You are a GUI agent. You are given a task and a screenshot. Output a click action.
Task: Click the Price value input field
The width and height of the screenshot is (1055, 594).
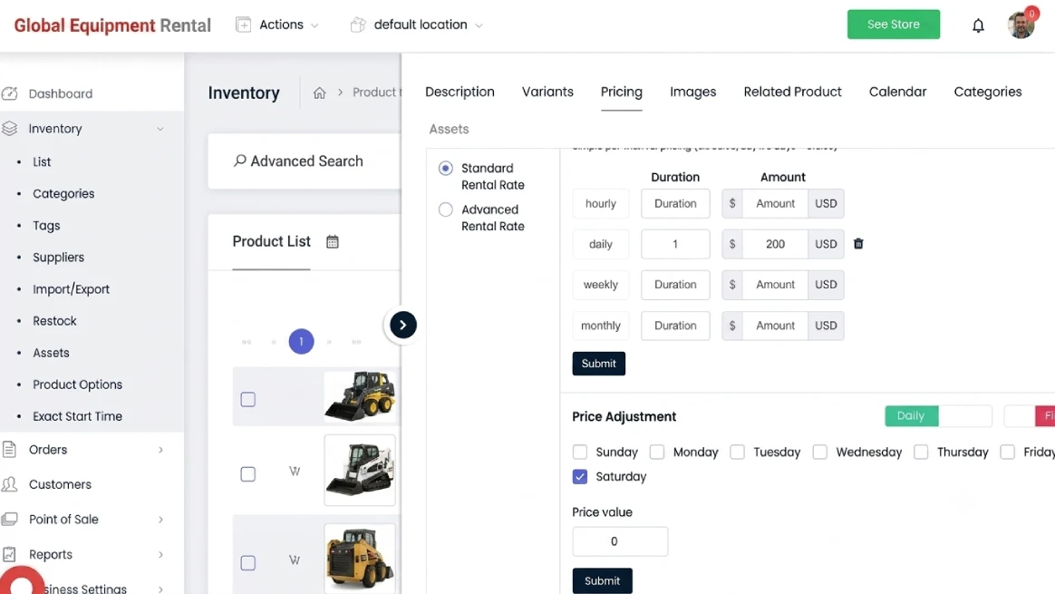(620, 541)
